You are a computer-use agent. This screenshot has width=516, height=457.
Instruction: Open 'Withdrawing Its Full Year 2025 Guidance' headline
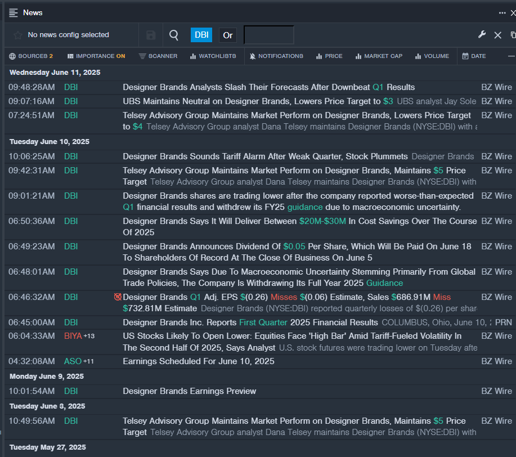299,277
